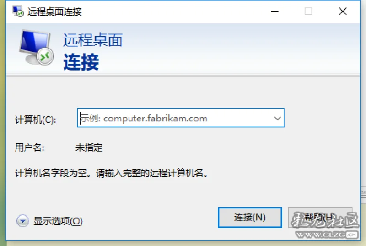Open the 显示选项(O) text label
Screen dimensions: 366x246
58,221
